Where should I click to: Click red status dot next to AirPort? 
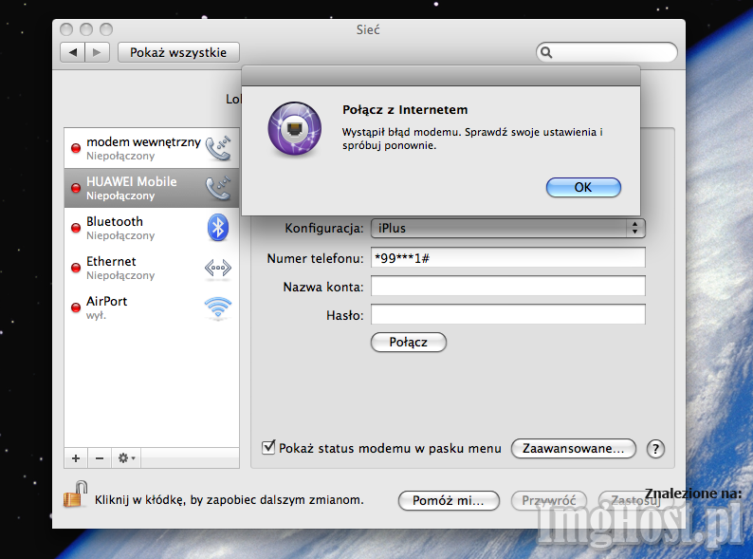tap(76, 307)
